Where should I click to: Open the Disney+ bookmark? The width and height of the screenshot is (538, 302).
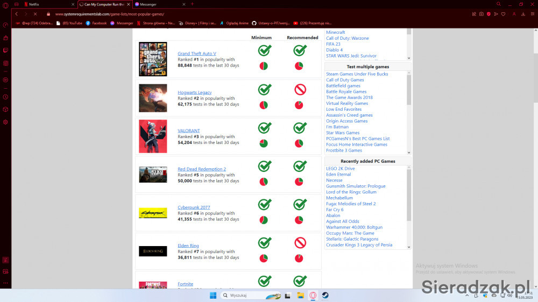197,23
